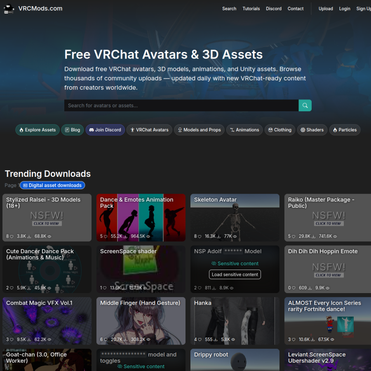Open the Contact nav link
Image resolution: width=371 pixels, height=371 pixels.
tap(296, 9)
